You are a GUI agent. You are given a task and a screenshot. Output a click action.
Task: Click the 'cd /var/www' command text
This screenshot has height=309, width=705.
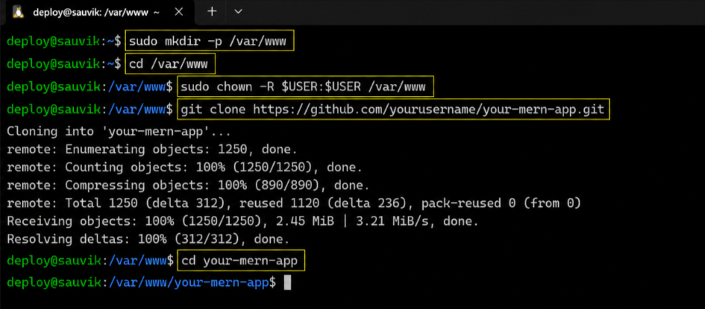point(170,63)
